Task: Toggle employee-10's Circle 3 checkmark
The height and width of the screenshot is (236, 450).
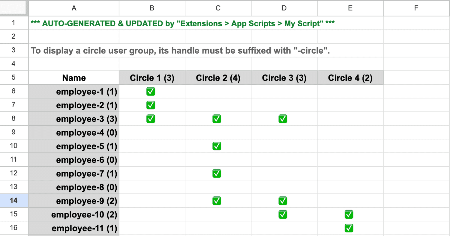Action: (283, 214)
